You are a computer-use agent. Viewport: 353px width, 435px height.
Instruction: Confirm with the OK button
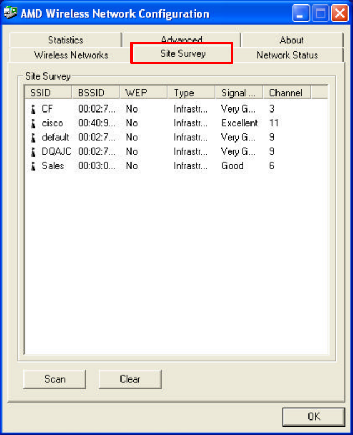coord(313,417)
